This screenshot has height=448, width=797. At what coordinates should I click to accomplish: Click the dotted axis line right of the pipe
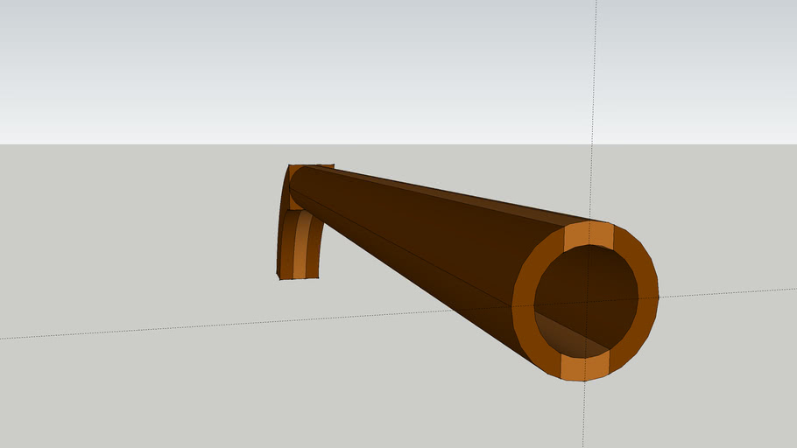tap(727, 293)
